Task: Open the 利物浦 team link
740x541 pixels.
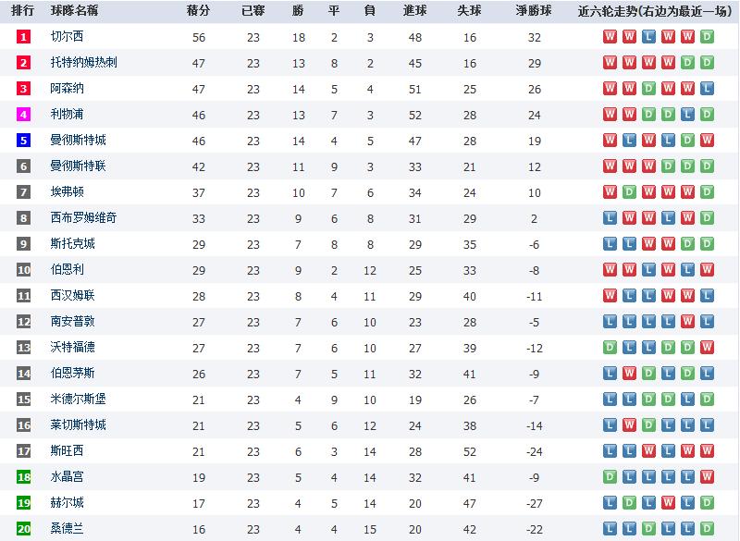Action: [68, 115]
